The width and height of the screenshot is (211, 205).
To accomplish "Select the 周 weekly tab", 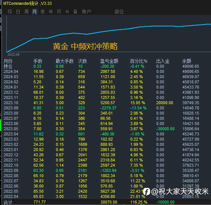I will [x=26, y=12].
